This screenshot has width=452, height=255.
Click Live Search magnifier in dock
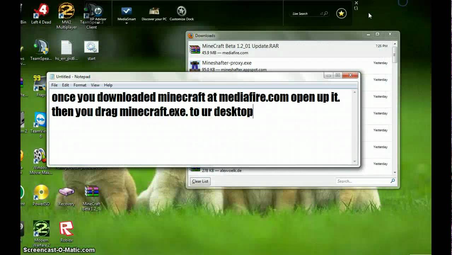[326, 13]
